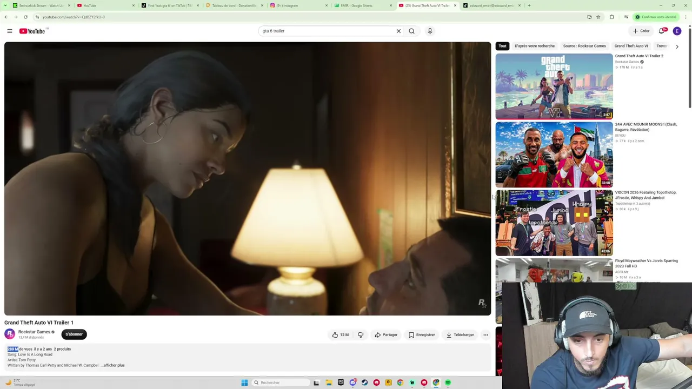Switch to Emirsuckick Stream tab
The height and width of the screenshot is (389, 692).
(42, 5)
